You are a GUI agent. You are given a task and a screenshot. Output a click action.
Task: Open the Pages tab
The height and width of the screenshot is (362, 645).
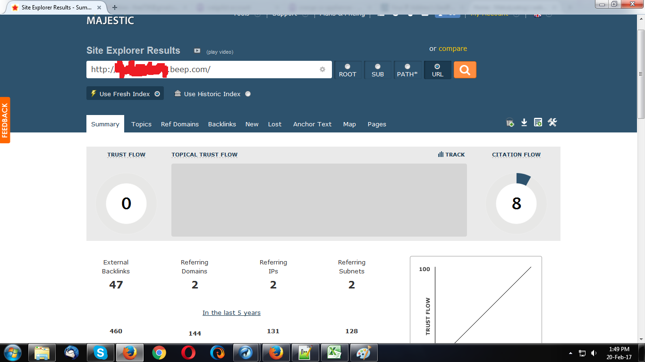(377, 124)
